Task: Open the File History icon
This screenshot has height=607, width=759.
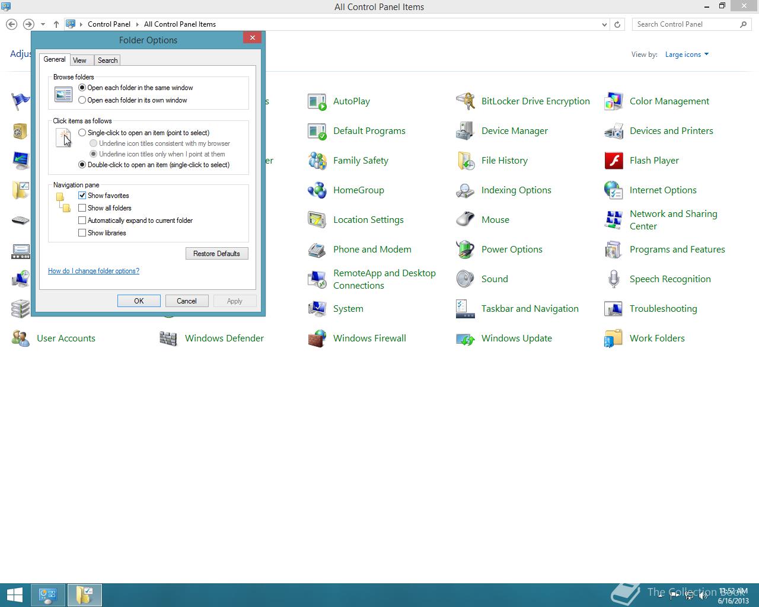Action: coord(465,161)
